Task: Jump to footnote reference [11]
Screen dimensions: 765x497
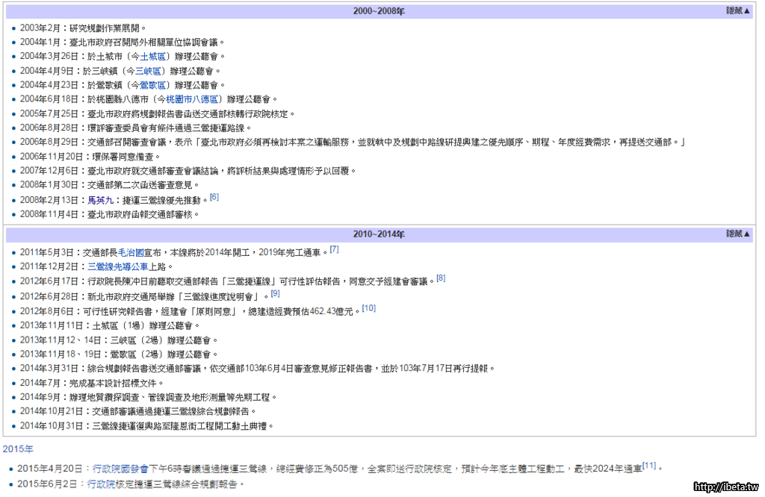Action: (x=648, y=466)
